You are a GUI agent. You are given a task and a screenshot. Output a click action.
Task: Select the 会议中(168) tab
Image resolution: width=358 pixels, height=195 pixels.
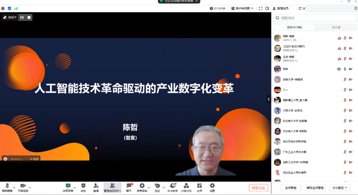(x=294, y=27)
